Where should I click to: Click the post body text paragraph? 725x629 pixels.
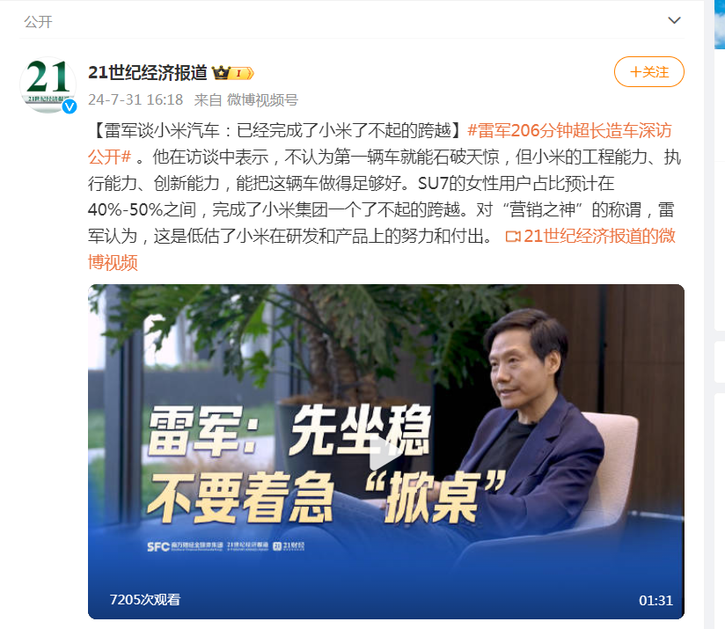coord(384,196)
